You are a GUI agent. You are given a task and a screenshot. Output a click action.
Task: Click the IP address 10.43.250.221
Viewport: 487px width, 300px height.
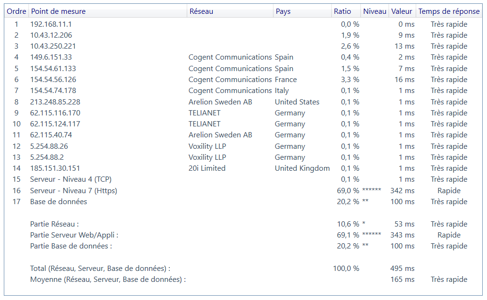53,46
